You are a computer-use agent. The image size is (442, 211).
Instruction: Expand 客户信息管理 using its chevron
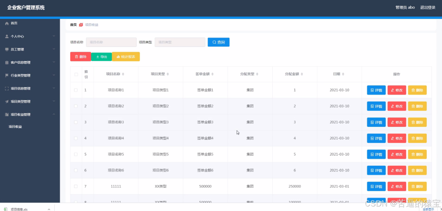(54, 62)
